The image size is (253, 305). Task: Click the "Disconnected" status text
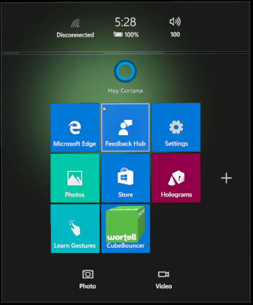pyautogui.click(x=75, y=35)
